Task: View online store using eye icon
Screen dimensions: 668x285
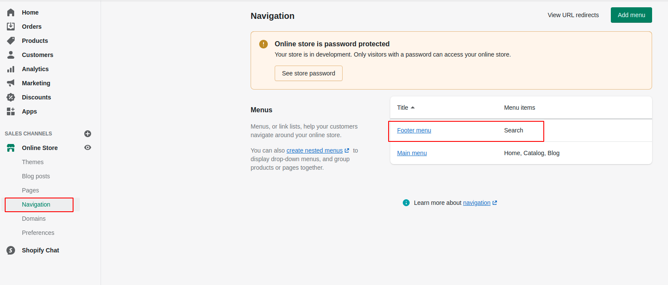Action: pos(88,148)
